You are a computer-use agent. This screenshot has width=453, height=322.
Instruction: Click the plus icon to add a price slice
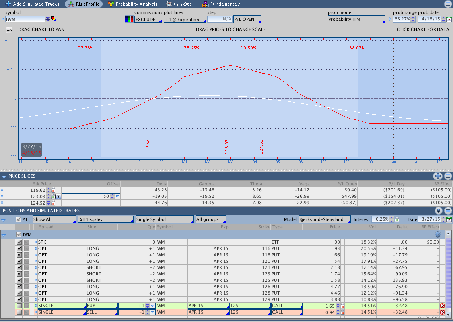point(437,176)
